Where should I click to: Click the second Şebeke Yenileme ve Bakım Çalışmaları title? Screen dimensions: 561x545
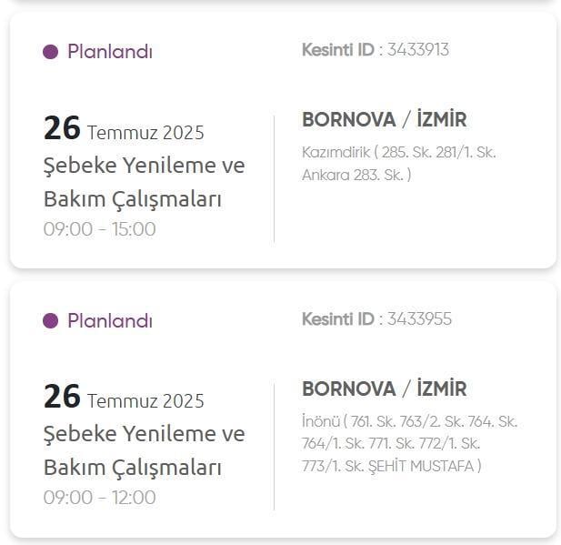point(145,450)
